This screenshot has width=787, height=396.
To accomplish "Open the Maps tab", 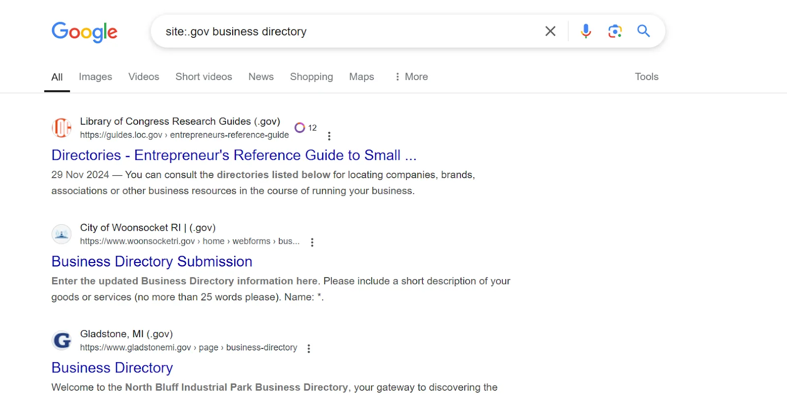I will [x=362, y=77].
